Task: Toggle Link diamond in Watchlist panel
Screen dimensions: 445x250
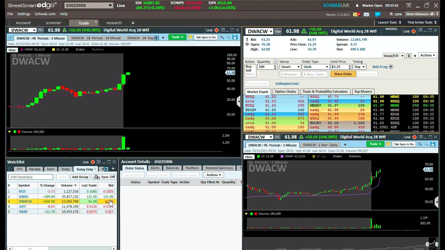Action: pos(92,162)
